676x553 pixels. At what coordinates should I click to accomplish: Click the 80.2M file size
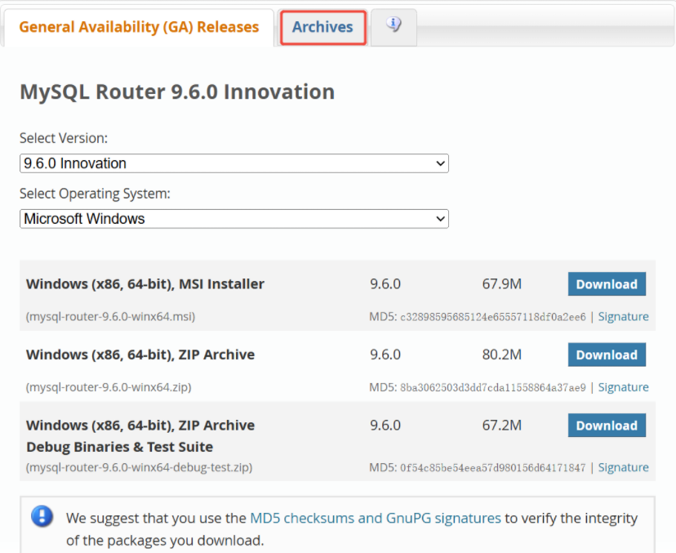point(502,355)
